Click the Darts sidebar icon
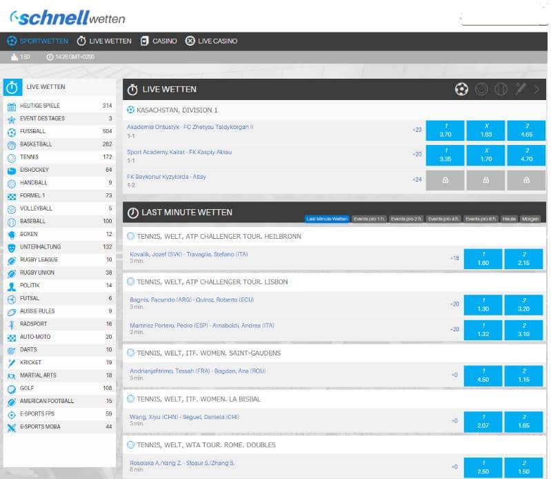The width and height of the screenshot is (551, 479). [x=12, y=351]
